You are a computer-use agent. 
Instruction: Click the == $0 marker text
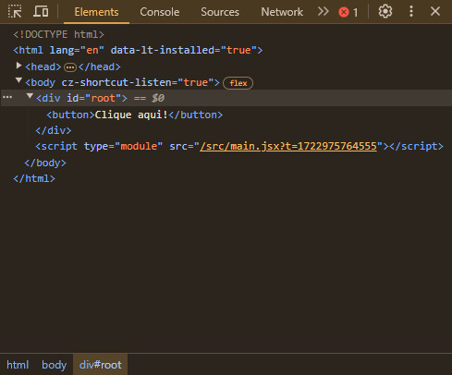[x=149, y=98]
